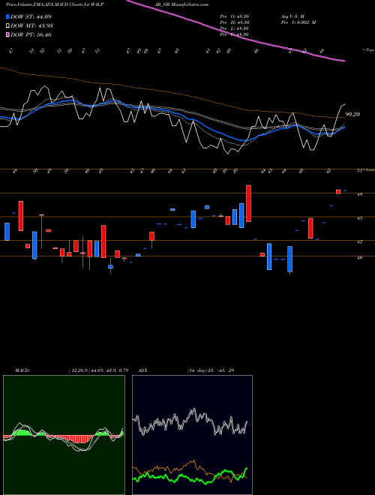Click the 'MACD:' panel heading

tap(22, 370)
